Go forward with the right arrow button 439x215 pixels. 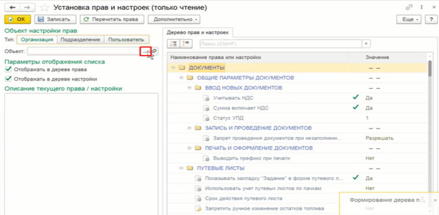[27, 8]
